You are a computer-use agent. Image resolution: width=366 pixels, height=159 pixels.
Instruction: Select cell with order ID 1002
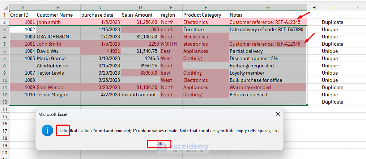tap(23, 29)
